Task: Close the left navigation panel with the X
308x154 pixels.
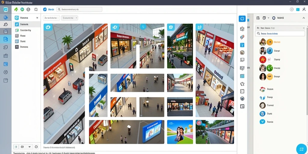Action: pyautogui.click(x=37, y=18)
